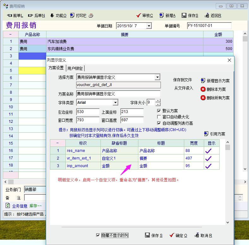Click the 后单 next voucher icon
Screen dimensions: 249x245
point(30,16)
